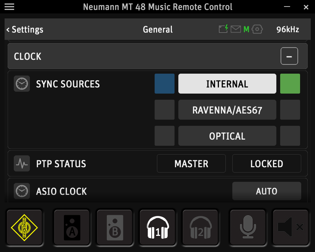Open the hamburger menu
The height and width of the screenshot is (252, 315).
9,7
